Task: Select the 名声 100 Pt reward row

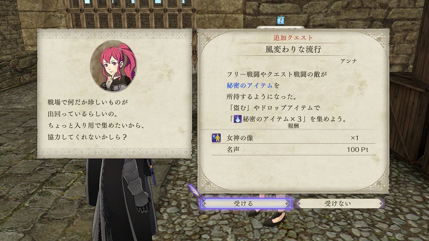Action: point(294,150)
